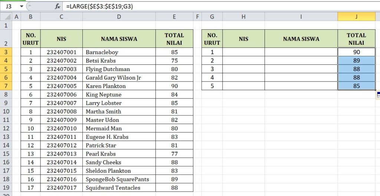Select the column J header
This screenshot has height=196, width=380.
pyautogui.click(x=356, y=17)
